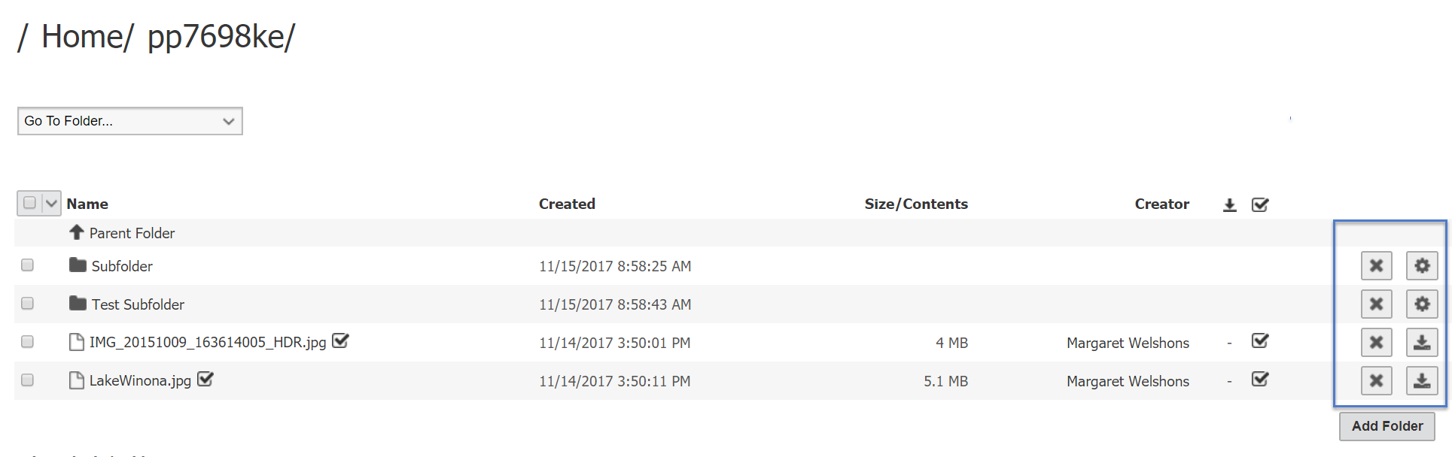The width and height of the screenshot is (1452, 457).
Task: Tick the checkbox for Test Subfolder
Action: [x=28, y=303]
